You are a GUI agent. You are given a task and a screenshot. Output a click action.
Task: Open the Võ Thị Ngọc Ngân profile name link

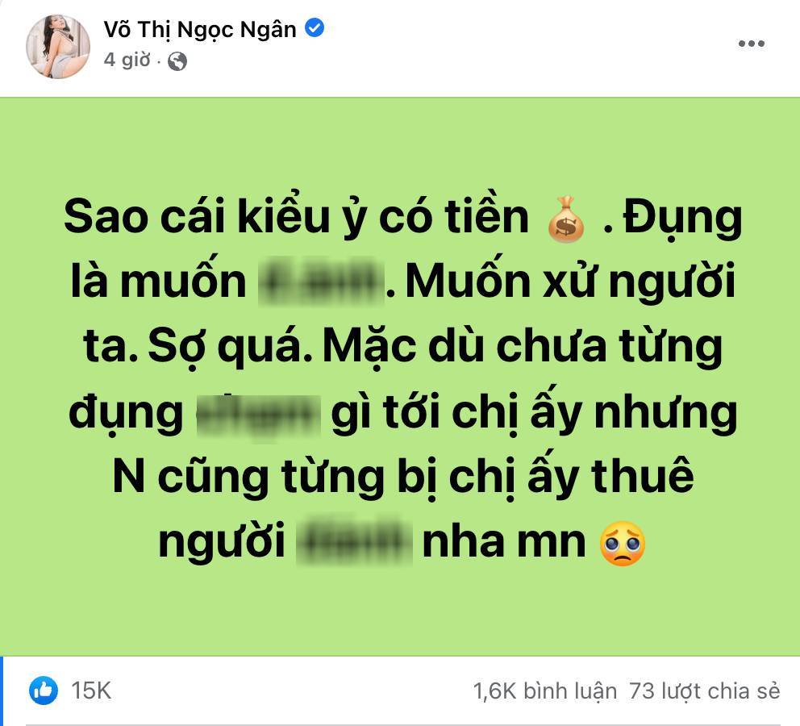[x=200, y=29]
